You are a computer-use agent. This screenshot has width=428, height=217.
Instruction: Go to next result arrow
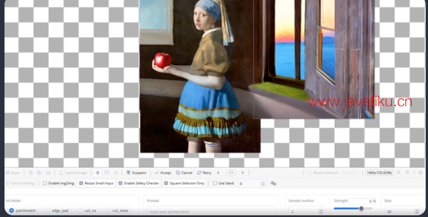(x=243, y=173)
